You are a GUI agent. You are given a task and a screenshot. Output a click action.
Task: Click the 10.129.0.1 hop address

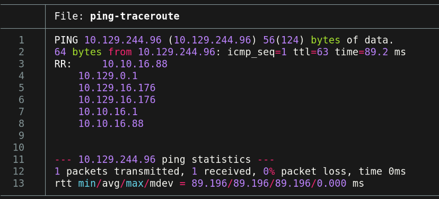pyautogui.click(x=108, y=76)
